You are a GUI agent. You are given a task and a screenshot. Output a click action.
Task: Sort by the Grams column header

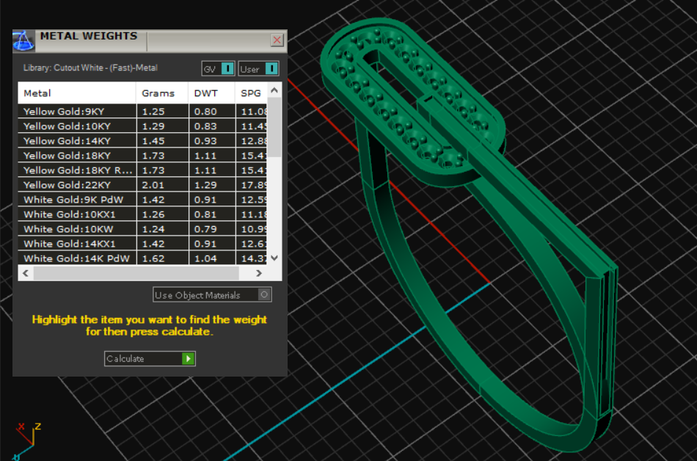pyautogui.click(x=162, y=93)
